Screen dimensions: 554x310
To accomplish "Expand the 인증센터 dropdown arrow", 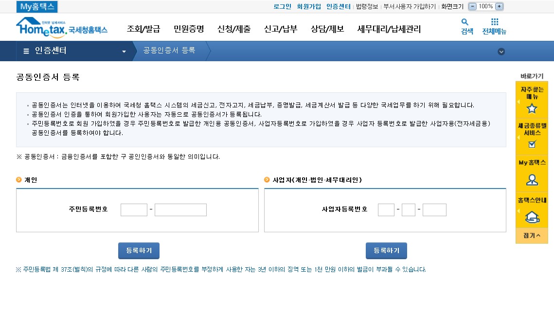I will click(x=124, y=52).
